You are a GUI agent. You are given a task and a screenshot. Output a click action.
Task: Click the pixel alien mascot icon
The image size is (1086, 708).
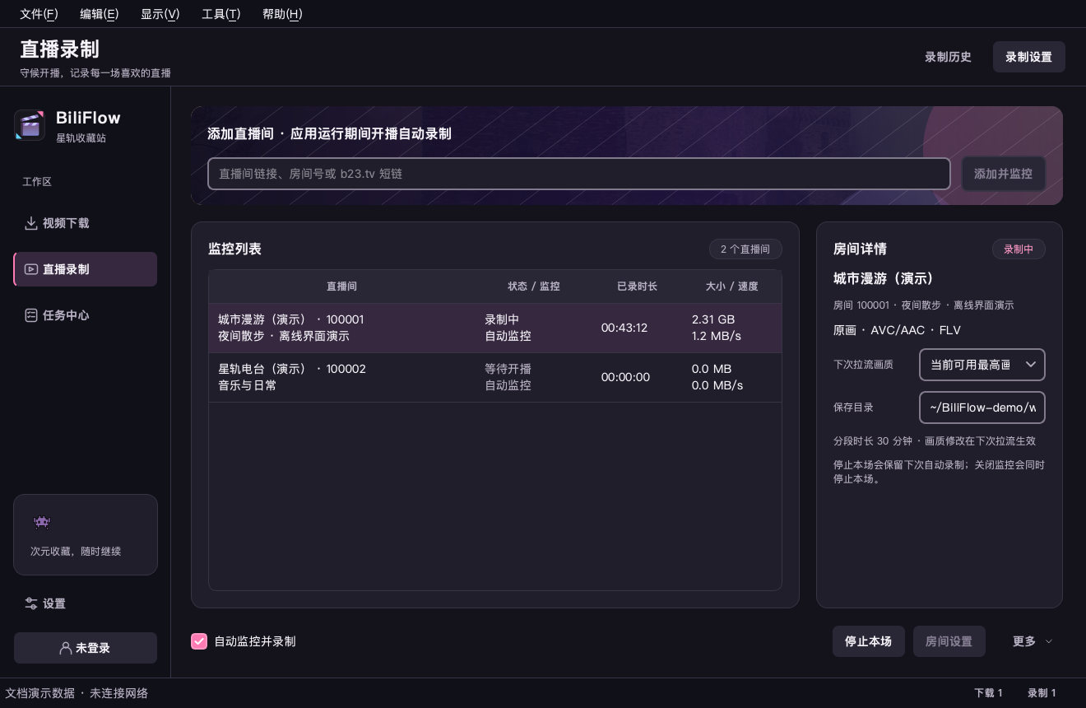click(41, 521)
